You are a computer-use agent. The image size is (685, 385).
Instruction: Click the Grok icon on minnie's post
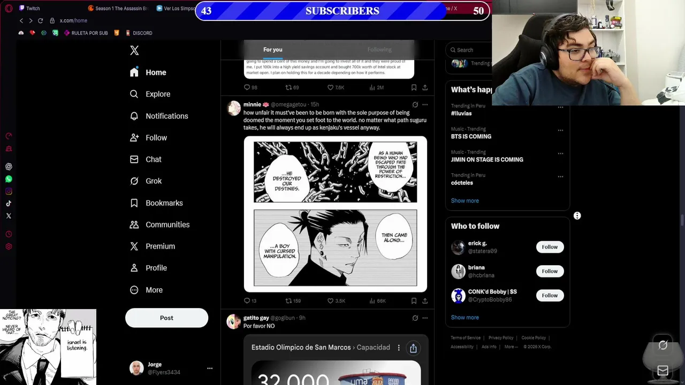pos(415,105)
